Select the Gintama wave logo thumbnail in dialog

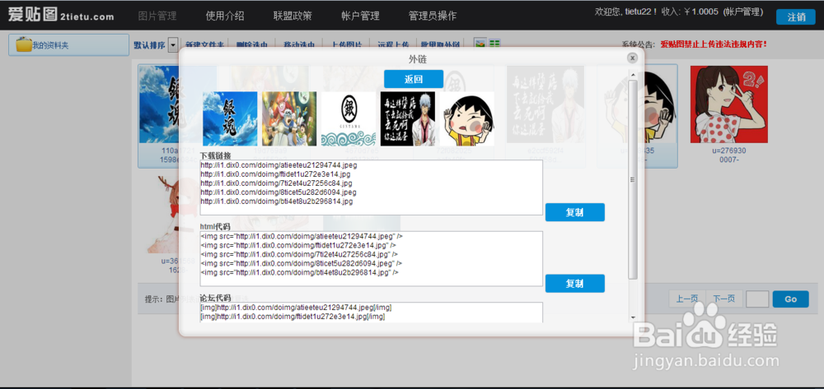[x=349, y=119]
